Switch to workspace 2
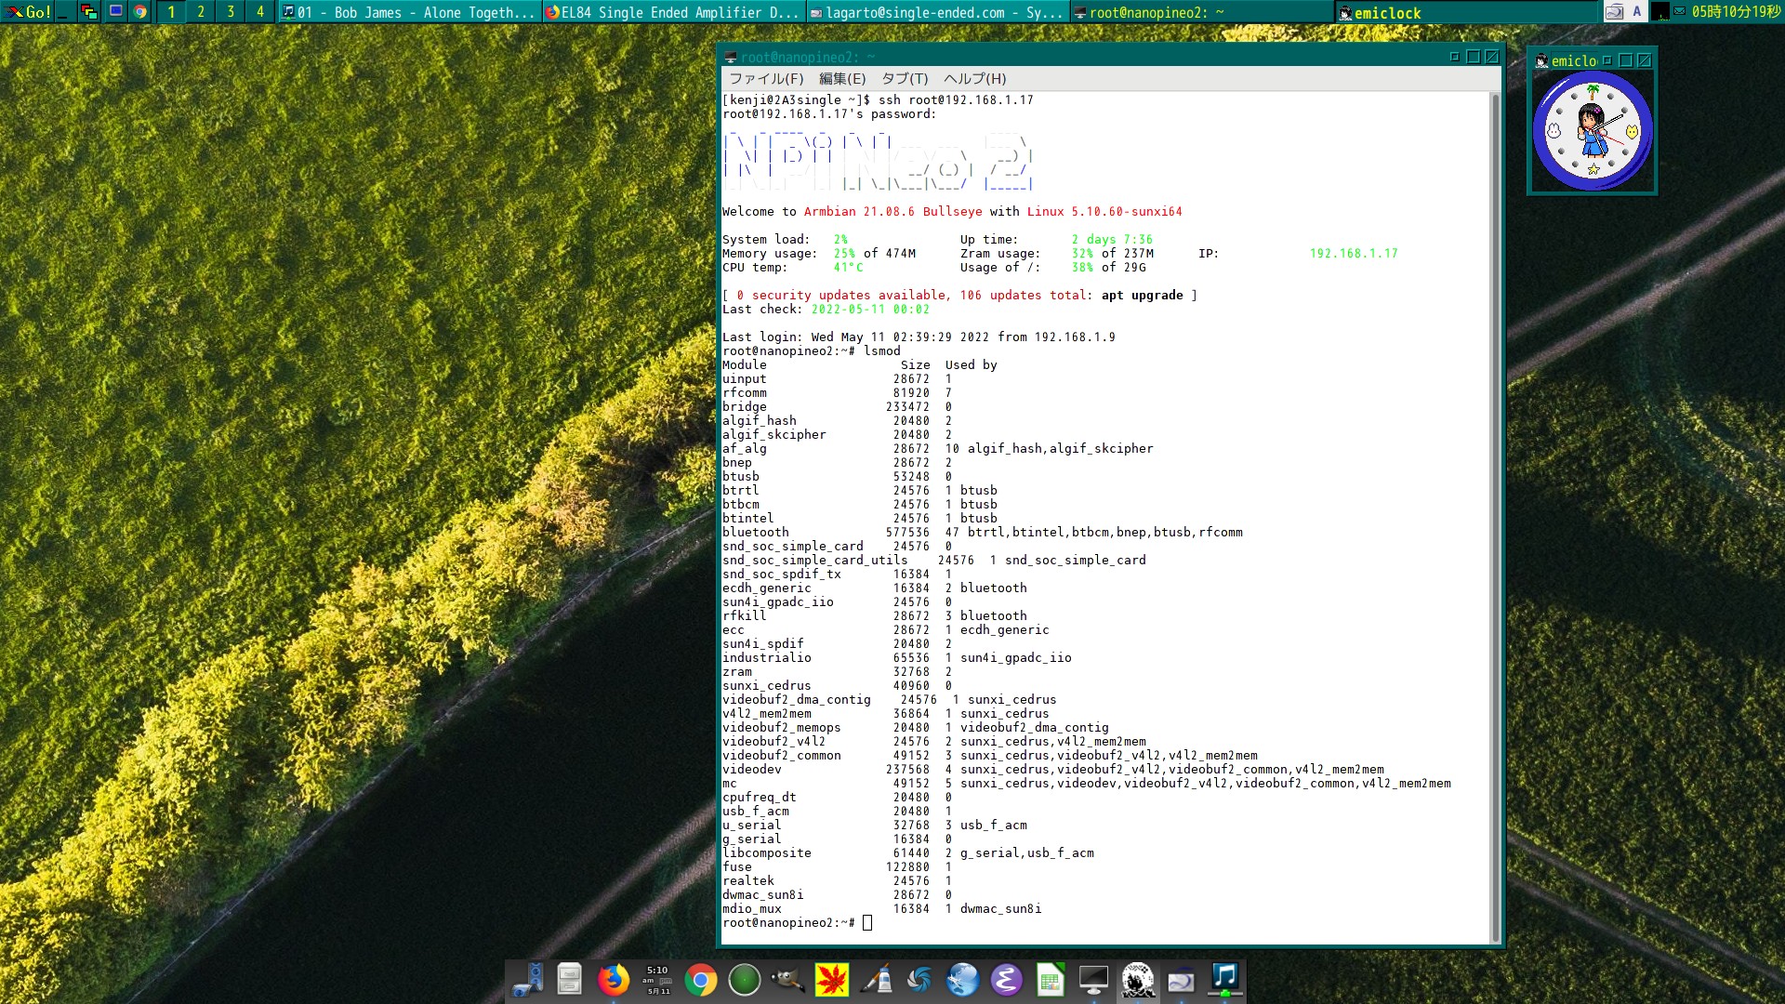This screenshot has height=1004, width=1785. (x=201, y=12)
